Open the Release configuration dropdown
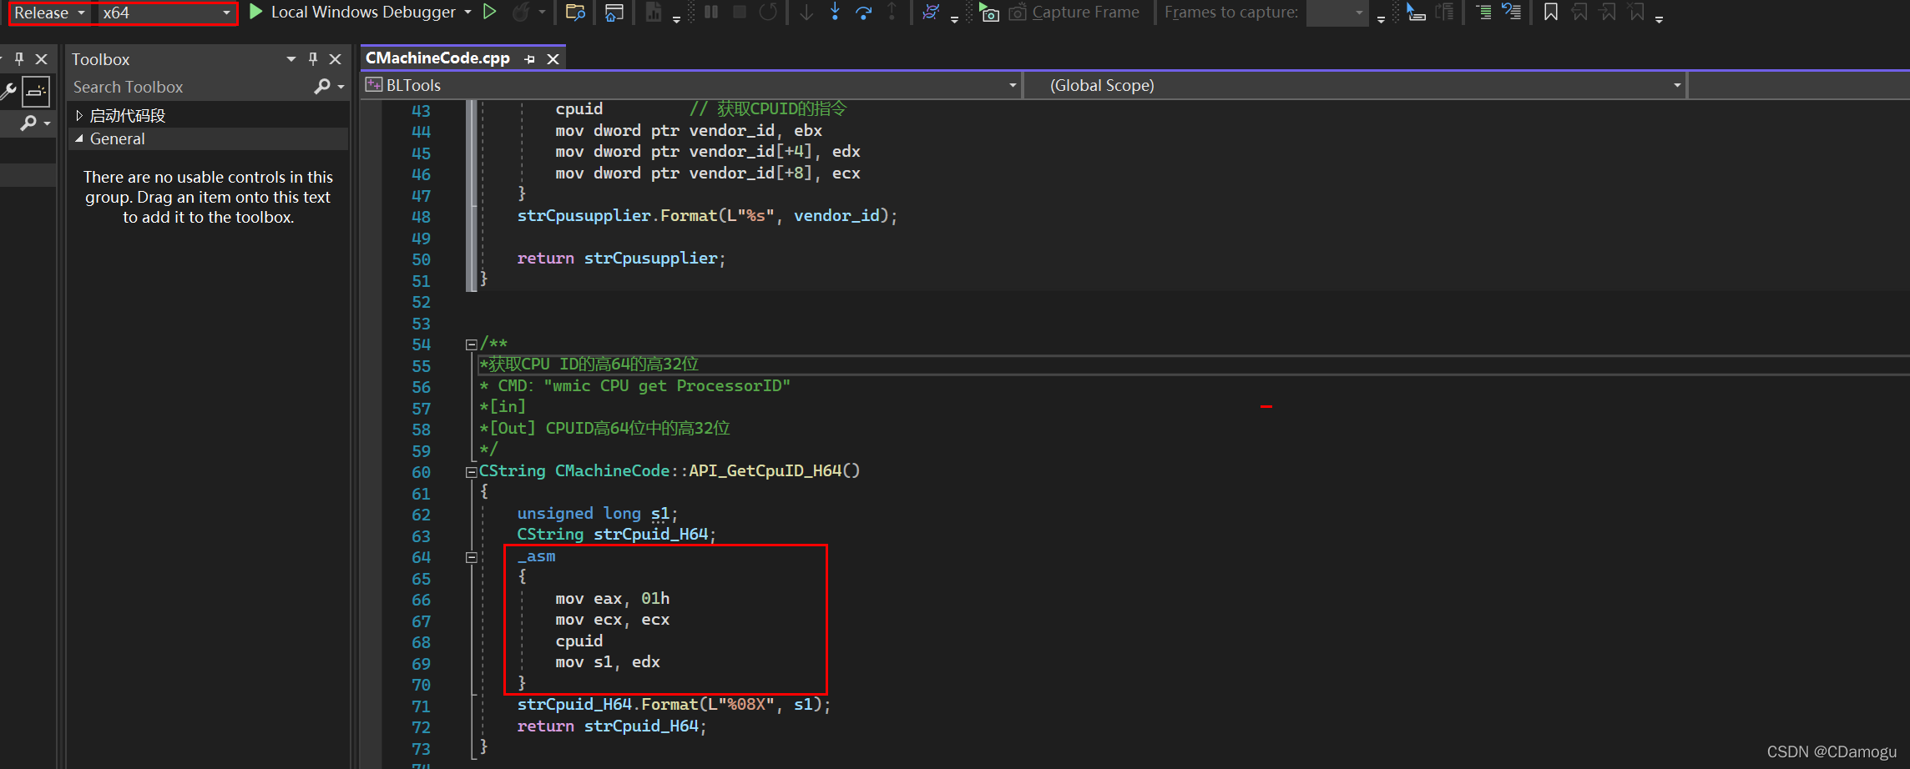This screenshot has width=1910, height=769. pyautogui.click(x=49, y=13)
